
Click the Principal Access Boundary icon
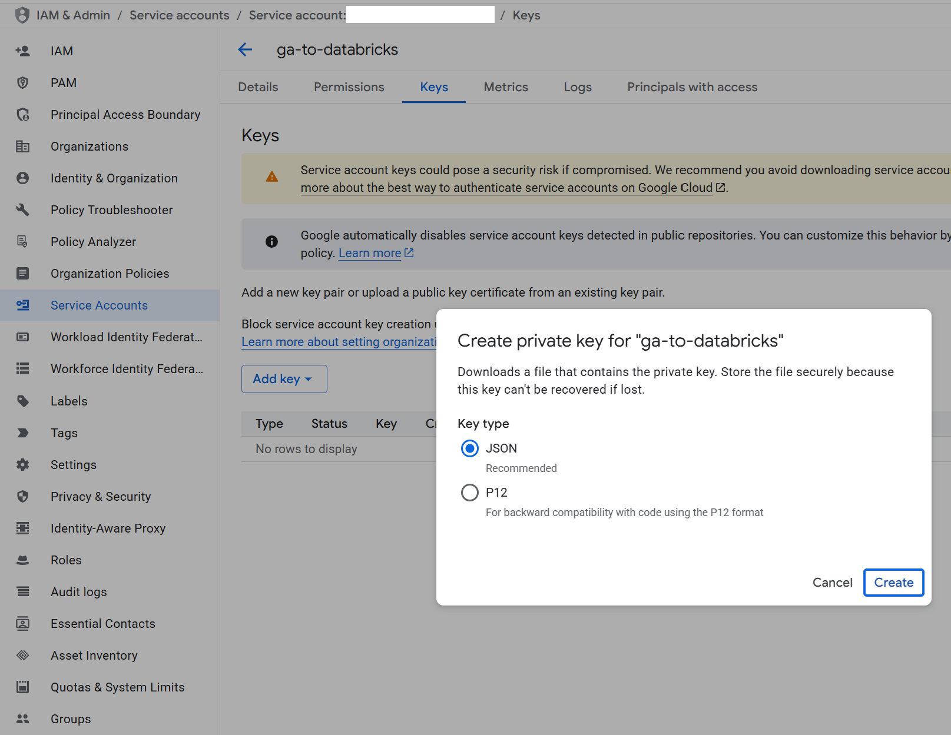(23, 115)
